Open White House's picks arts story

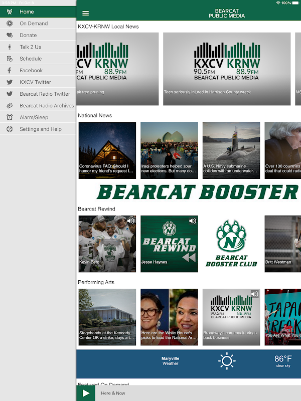(x=169, y=317)
